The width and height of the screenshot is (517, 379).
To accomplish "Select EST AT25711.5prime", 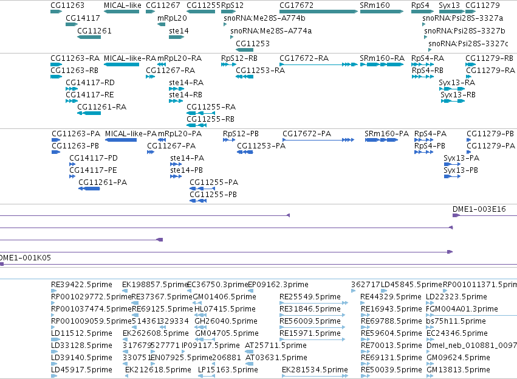I will point(249,352).
